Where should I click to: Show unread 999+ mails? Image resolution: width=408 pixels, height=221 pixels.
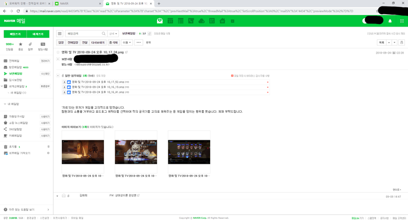click(10, 44)
